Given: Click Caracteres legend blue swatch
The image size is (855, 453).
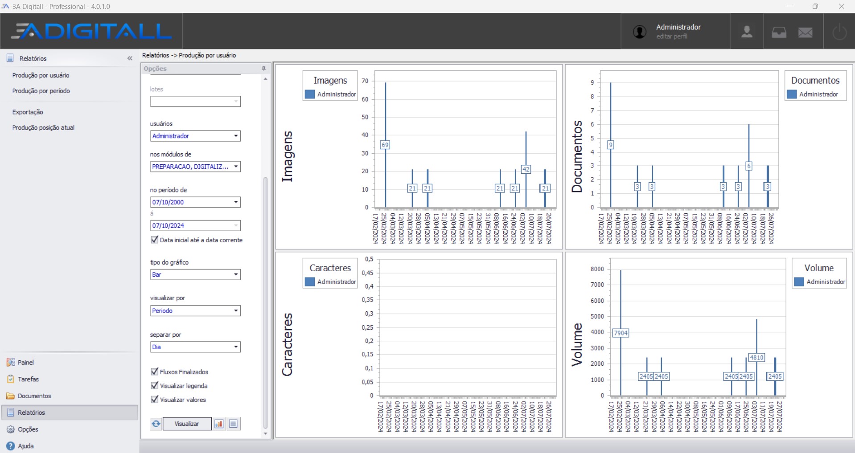Looking at the screenshot, I should click(x=310, y=282).
